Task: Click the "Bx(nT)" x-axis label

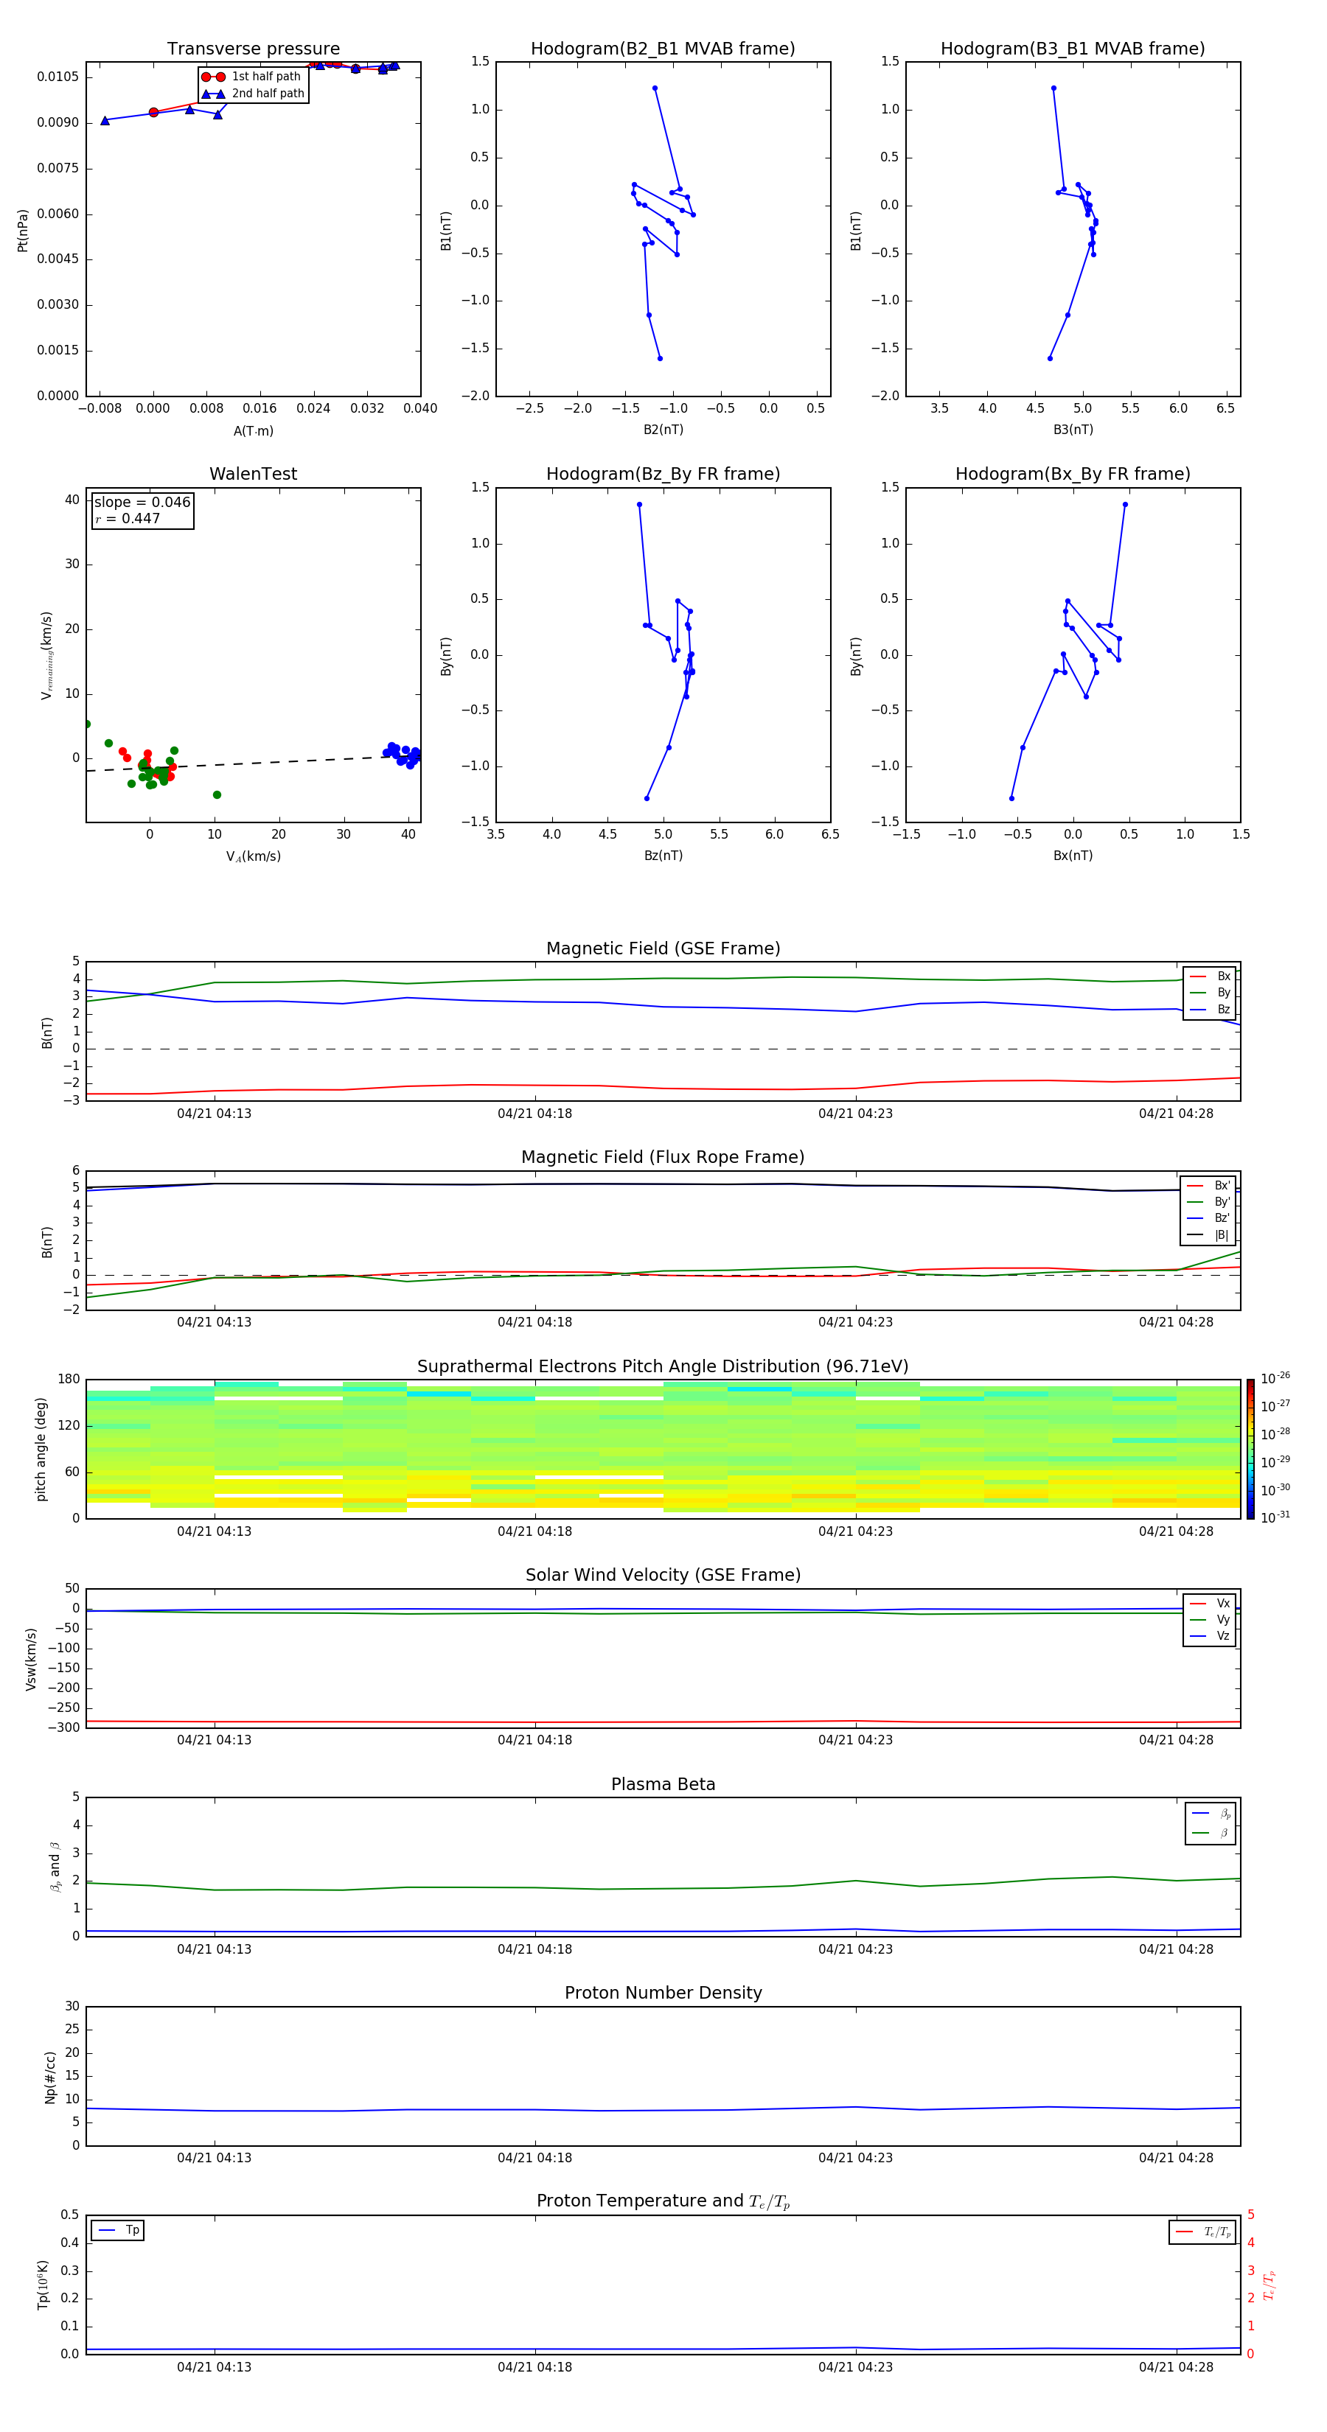Action: pyautogui.click(x=1073, y=856)
